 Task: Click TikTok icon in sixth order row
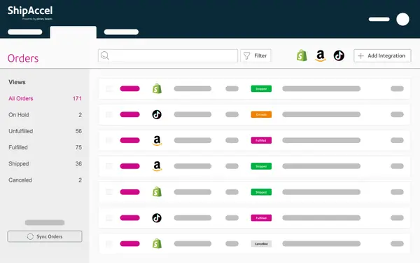[x=157, y=218]
